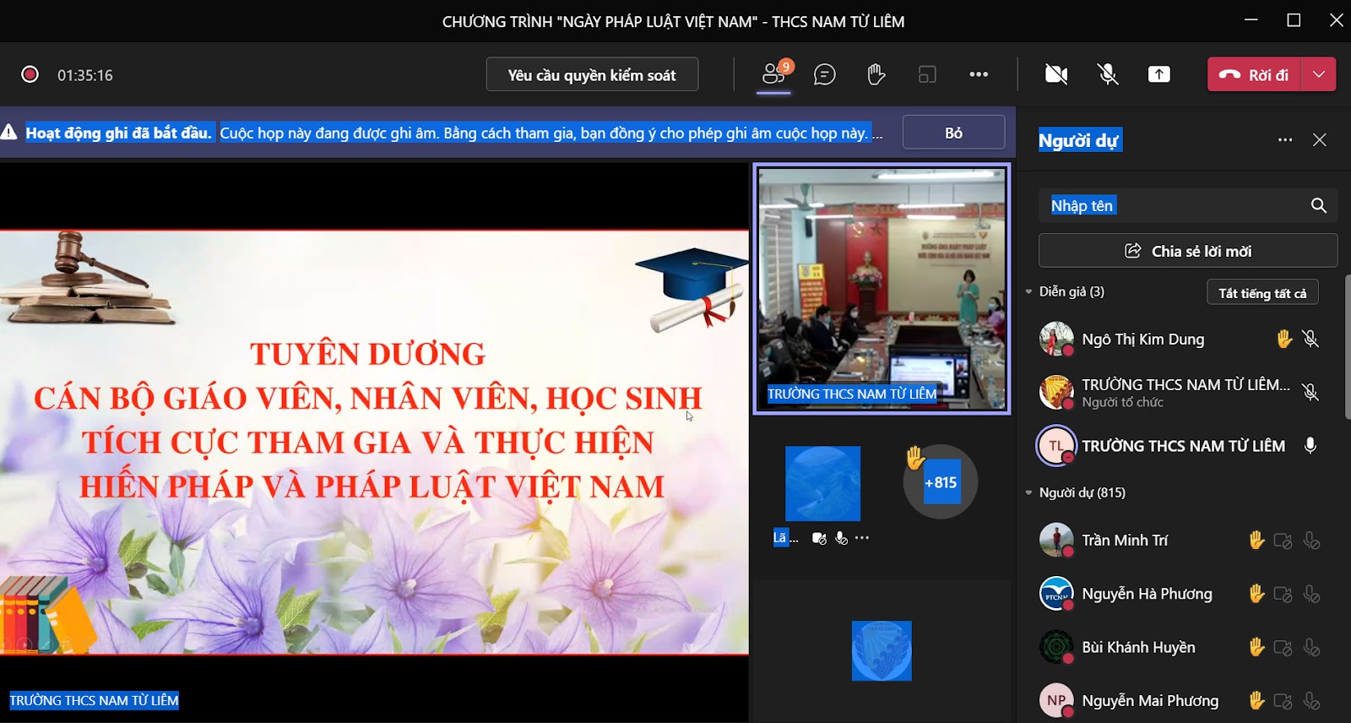Screen dimensions: 1351x723
Task: Click Nguyễn Hà Phương's camera-disabled icon
Action: tap(1283, 595)
